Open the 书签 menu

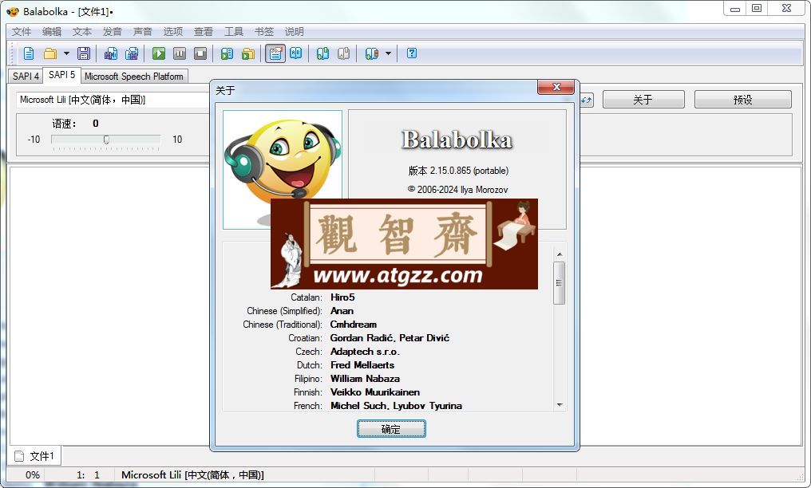click(x=263, y=32)
